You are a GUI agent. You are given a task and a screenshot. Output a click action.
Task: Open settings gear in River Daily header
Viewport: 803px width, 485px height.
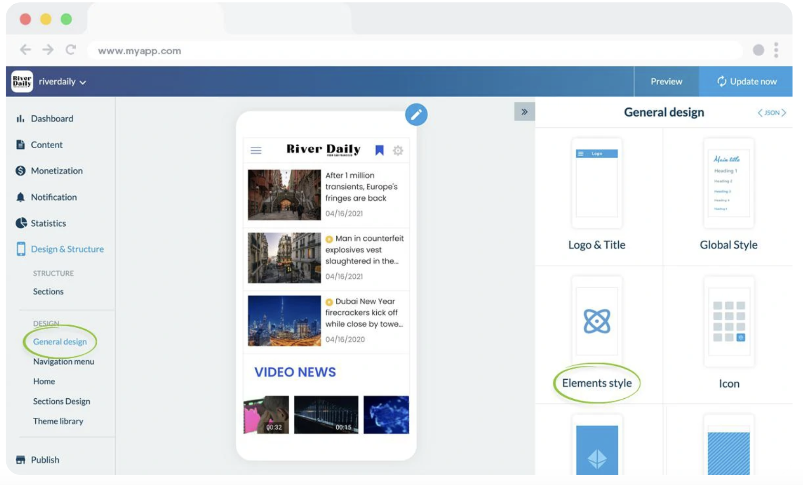pyautogui.click(x=398, y=151)
